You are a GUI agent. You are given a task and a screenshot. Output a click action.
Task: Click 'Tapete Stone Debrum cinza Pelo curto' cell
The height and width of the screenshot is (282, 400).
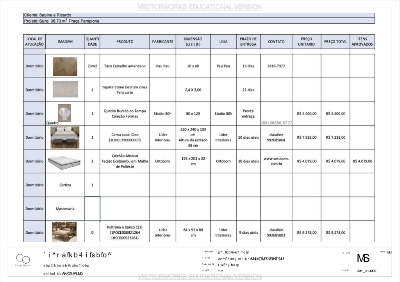(x=125, y=90)
